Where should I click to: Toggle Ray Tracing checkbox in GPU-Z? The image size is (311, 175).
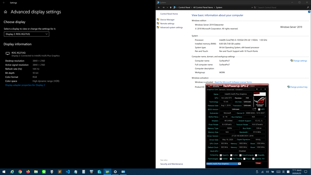point(231,159)
